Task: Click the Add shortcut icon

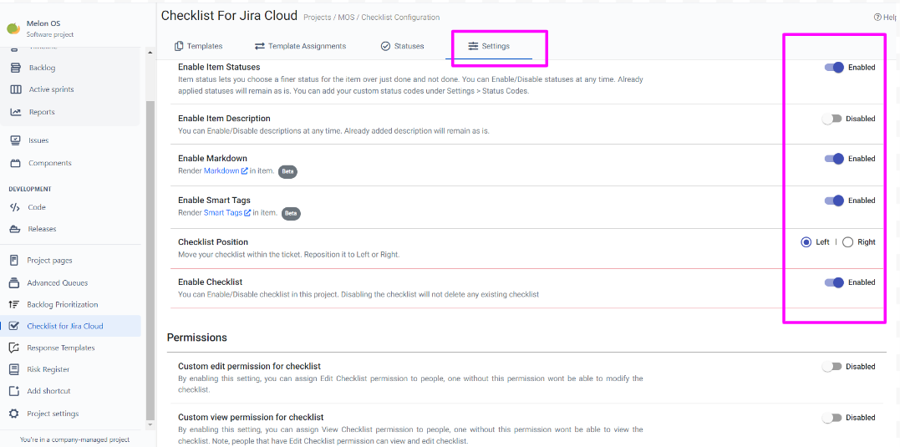Action: 13,391
